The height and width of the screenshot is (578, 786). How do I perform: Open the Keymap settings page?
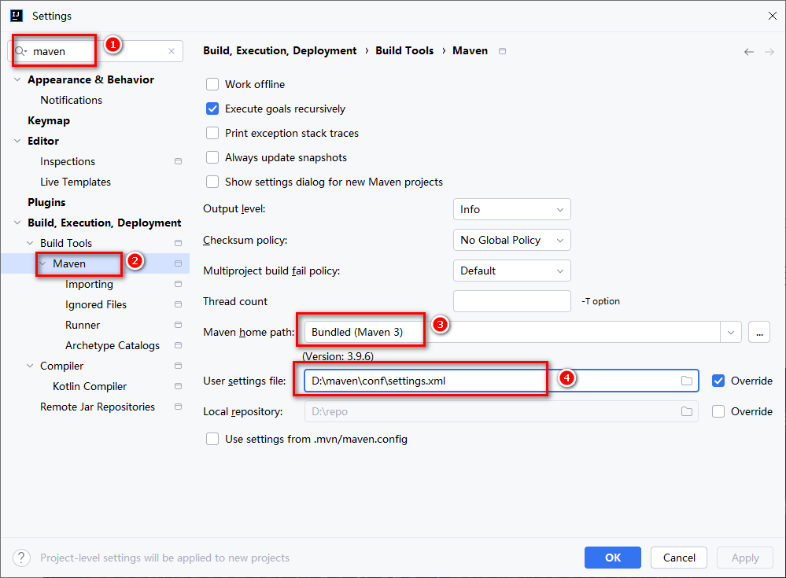point(49,120)
